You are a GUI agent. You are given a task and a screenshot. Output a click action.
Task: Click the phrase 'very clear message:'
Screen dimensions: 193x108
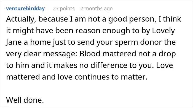pyautogui.click(x=42, y=54)
